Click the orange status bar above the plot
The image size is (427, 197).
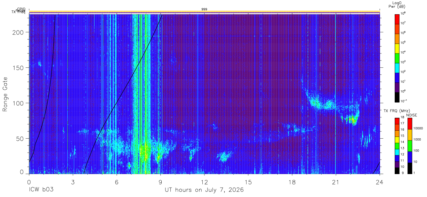[x=204, y=11]
